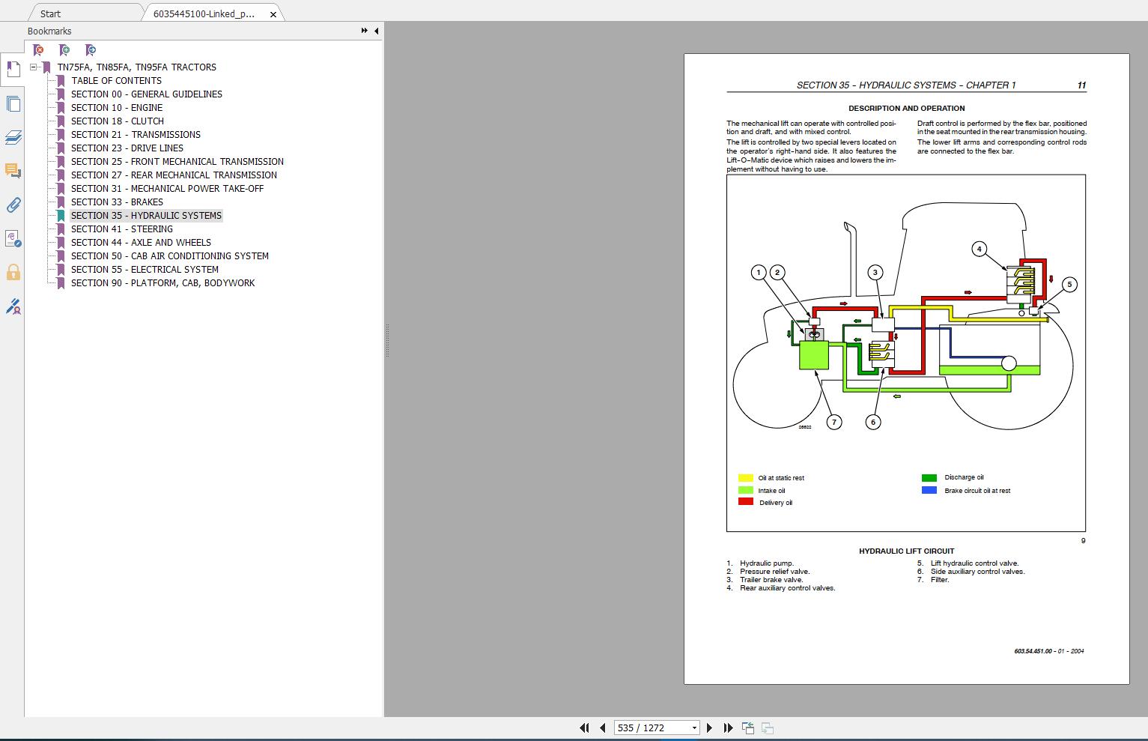Open the Page Thumbnails panel
Screen dimensions: 1148x741
click(13, 103)
